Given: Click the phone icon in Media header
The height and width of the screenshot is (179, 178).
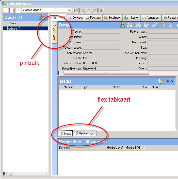Looking at the screenshot, I should pos(161,81).
